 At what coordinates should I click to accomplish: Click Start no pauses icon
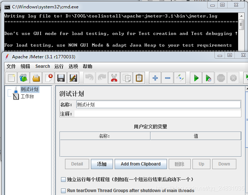[x=209, y=78]
